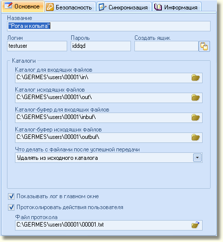This screenshot has height=242, width=223.
Task: Toggle Показывать лог в главном окне checkbox
Action: [11, 196]
